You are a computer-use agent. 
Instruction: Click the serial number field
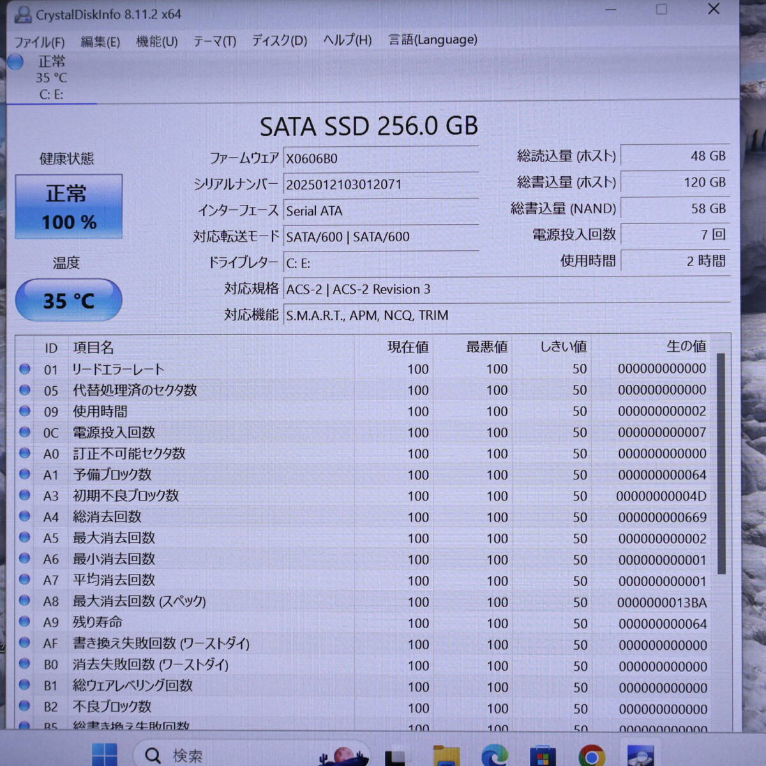380,184
